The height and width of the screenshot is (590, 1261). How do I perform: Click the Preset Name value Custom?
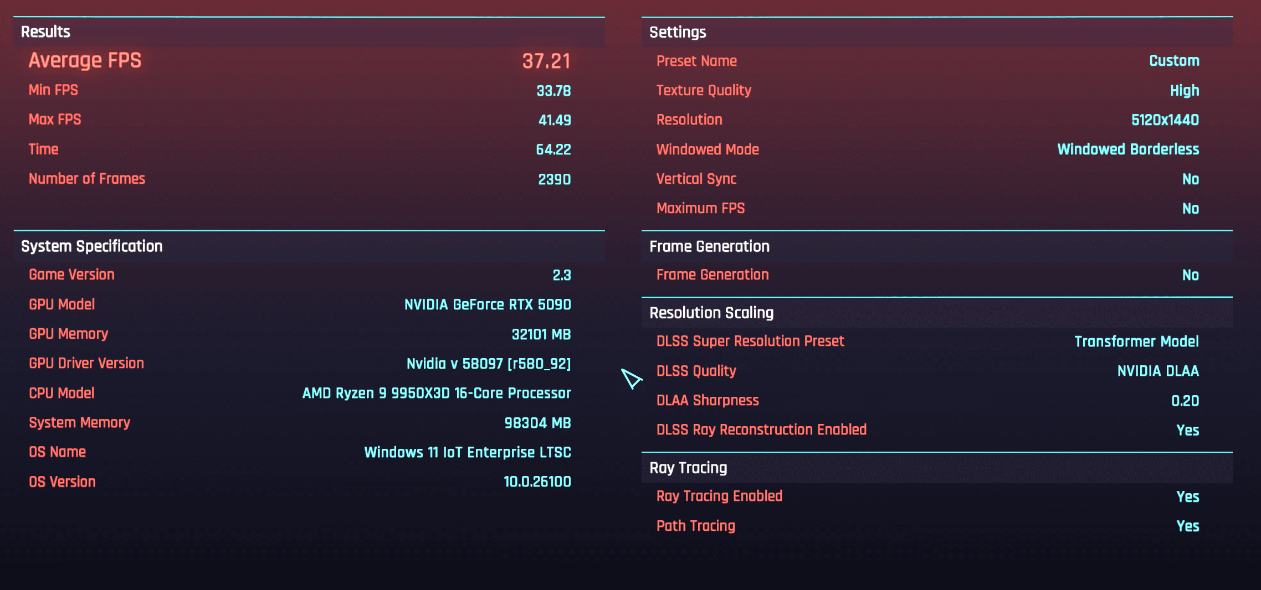1173,61
